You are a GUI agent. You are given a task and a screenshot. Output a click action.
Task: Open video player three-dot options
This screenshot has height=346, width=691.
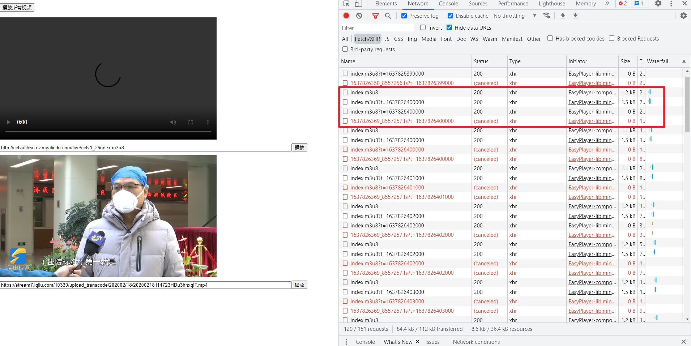(x=208, y=122)
